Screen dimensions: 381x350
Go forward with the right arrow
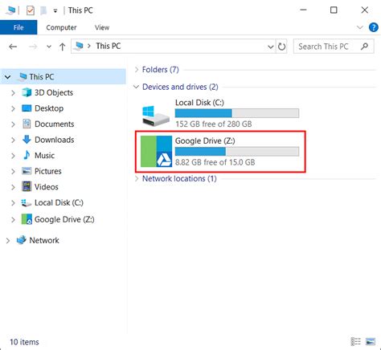pyautogui.click(x=33, y=47)
